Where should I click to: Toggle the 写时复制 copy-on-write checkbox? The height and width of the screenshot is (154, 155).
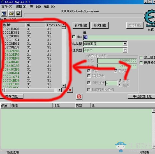click(x=89, y=76)
